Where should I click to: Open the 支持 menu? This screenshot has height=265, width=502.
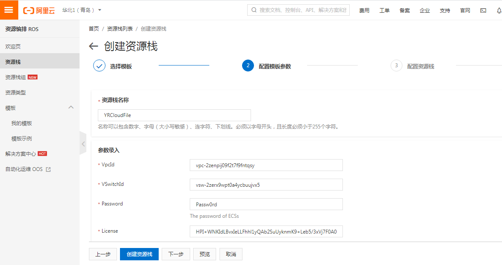[x=445, y=11]
